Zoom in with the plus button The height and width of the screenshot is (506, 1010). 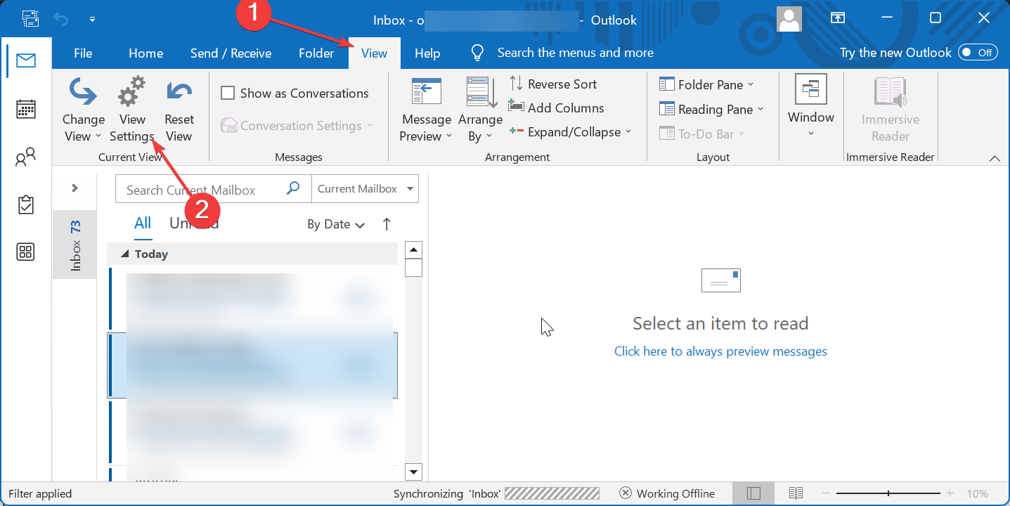click(950, 493)
